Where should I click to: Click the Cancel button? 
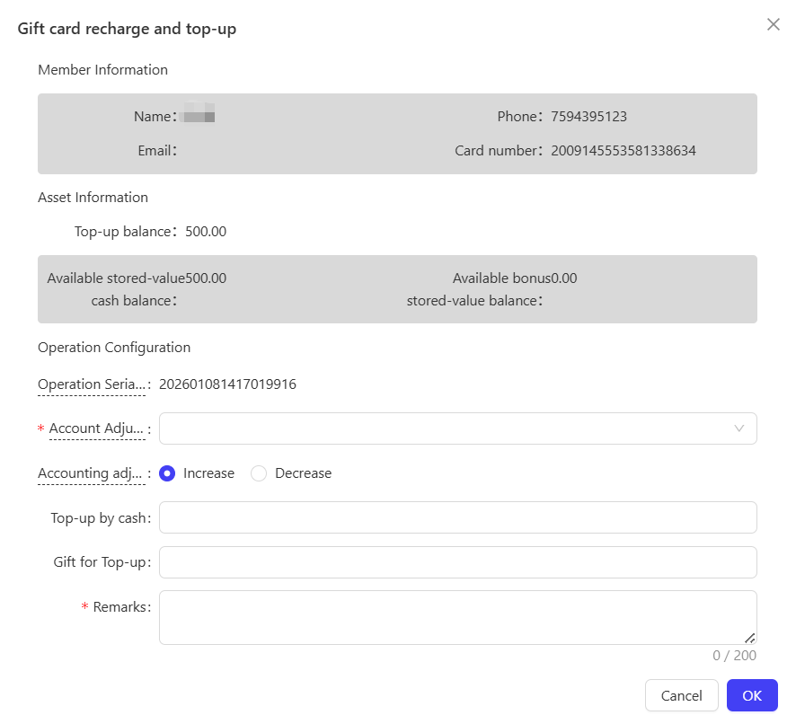(x=681, y=695)
